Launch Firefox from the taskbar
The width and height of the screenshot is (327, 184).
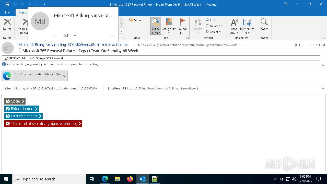point(130,179)
